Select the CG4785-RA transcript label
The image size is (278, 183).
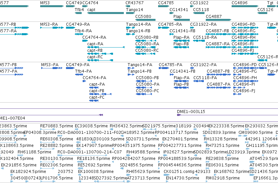170,24
